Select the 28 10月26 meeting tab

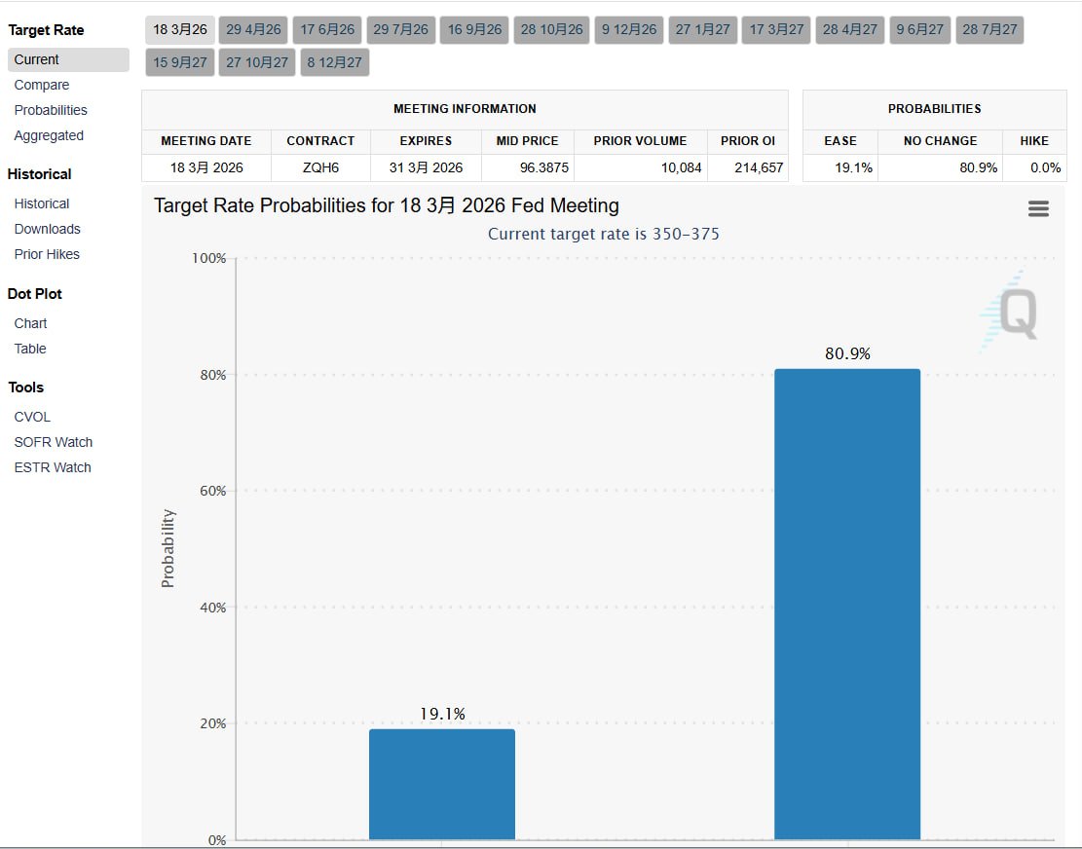(551, 29)
